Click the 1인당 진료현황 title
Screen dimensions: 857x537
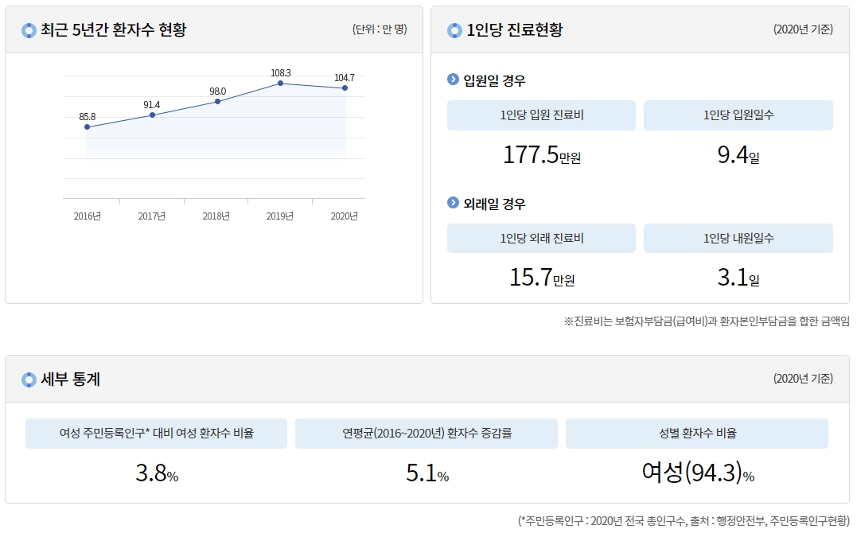coord(514,30)
